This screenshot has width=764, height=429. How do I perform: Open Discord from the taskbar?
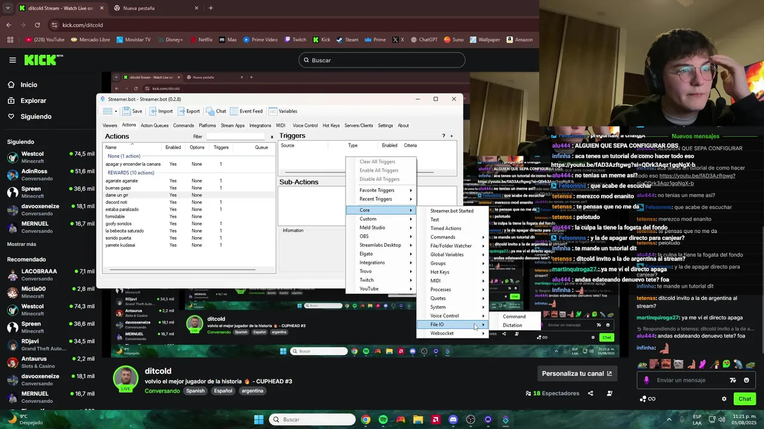coord(453,419)
